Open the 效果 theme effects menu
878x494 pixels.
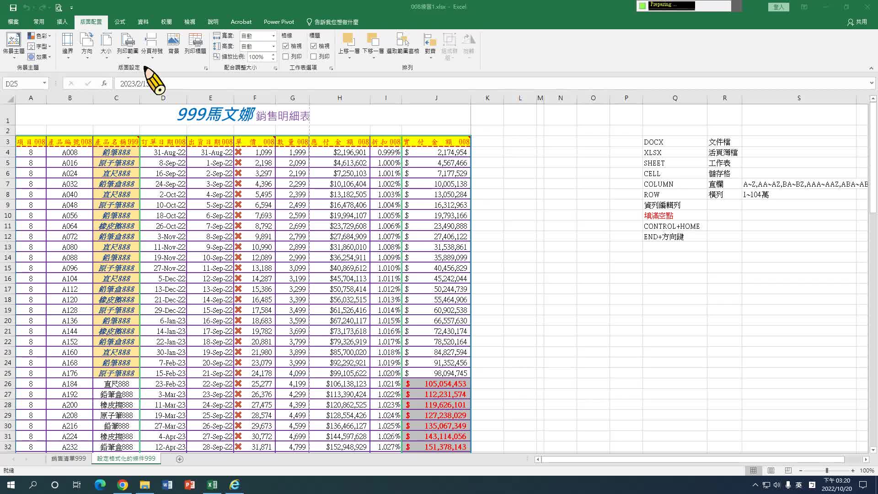[39, 57]
